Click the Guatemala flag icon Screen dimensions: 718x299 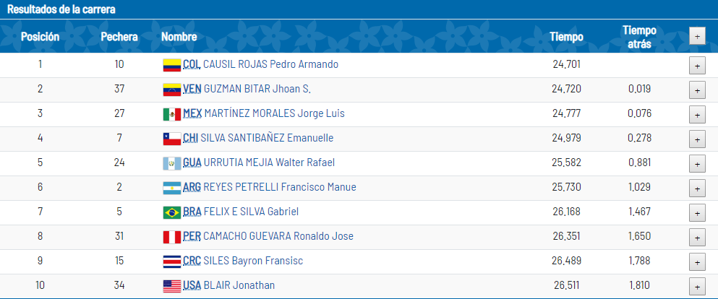pos(171,163)
